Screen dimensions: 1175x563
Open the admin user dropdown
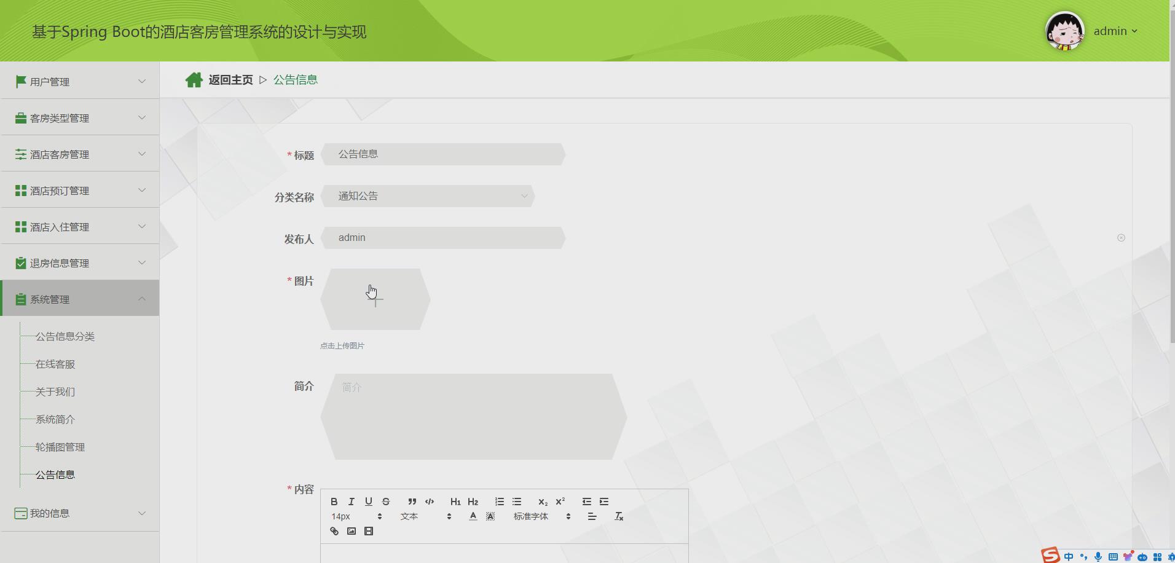click(x=1115, y=31)
